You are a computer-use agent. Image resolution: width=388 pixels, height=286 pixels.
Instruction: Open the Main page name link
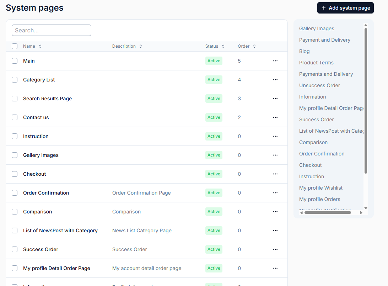[x=29, y=61]
